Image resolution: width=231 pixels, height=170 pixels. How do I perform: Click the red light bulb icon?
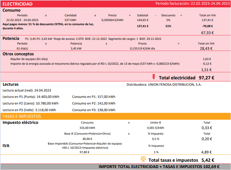[x=154, y=77]
